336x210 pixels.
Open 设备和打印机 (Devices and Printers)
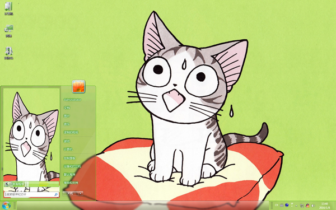(72, 166)
